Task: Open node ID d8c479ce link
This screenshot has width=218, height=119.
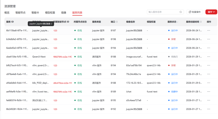Action: pyautogui.click(x=63, y=83)
